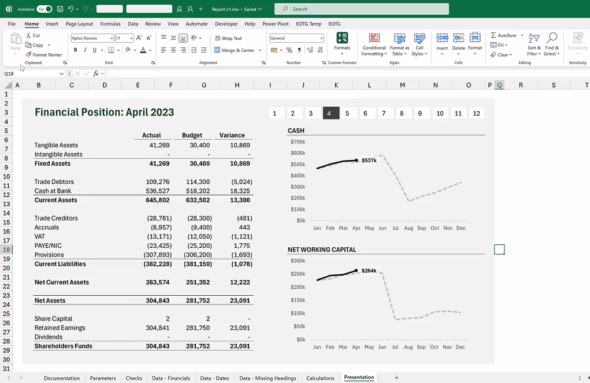Click the Save icon in title bar
The height and width of the screenshot is (383, 590).
coord(60,9)
